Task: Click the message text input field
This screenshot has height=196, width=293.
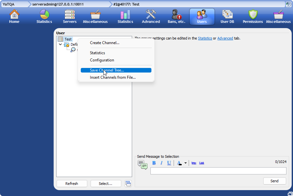Action: pyautogui.click(x=218, y=171)
